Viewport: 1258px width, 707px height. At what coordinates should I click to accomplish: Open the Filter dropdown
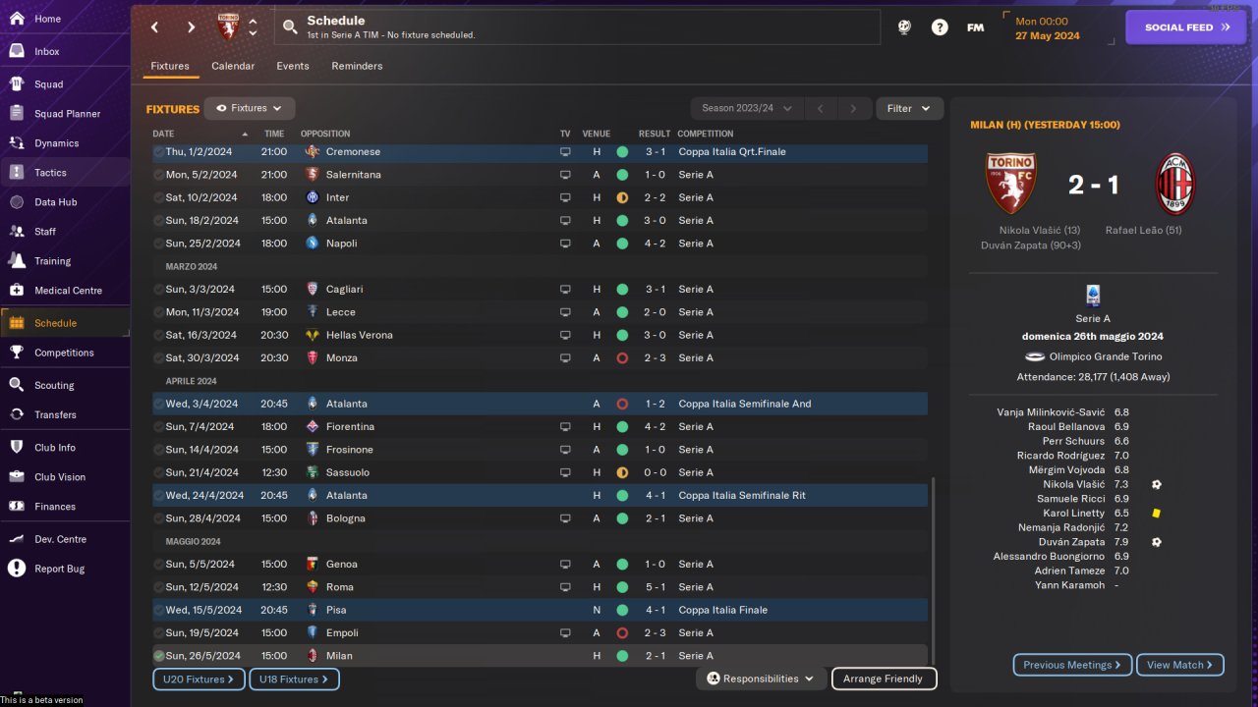tap(909, 108)
